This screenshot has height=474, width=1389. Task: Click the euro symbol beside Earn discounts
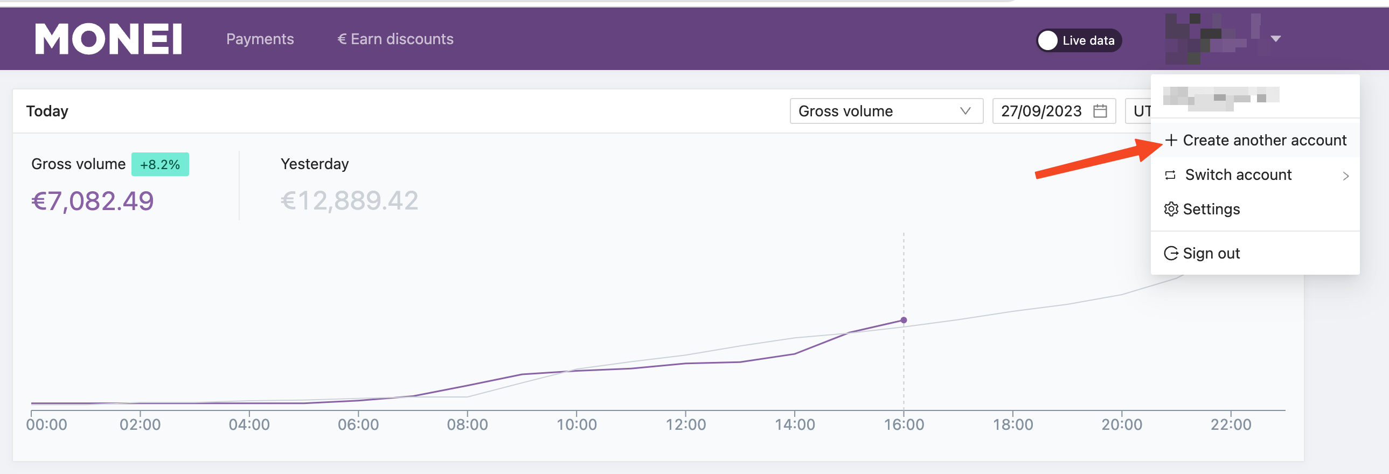(x=342, y=39)
